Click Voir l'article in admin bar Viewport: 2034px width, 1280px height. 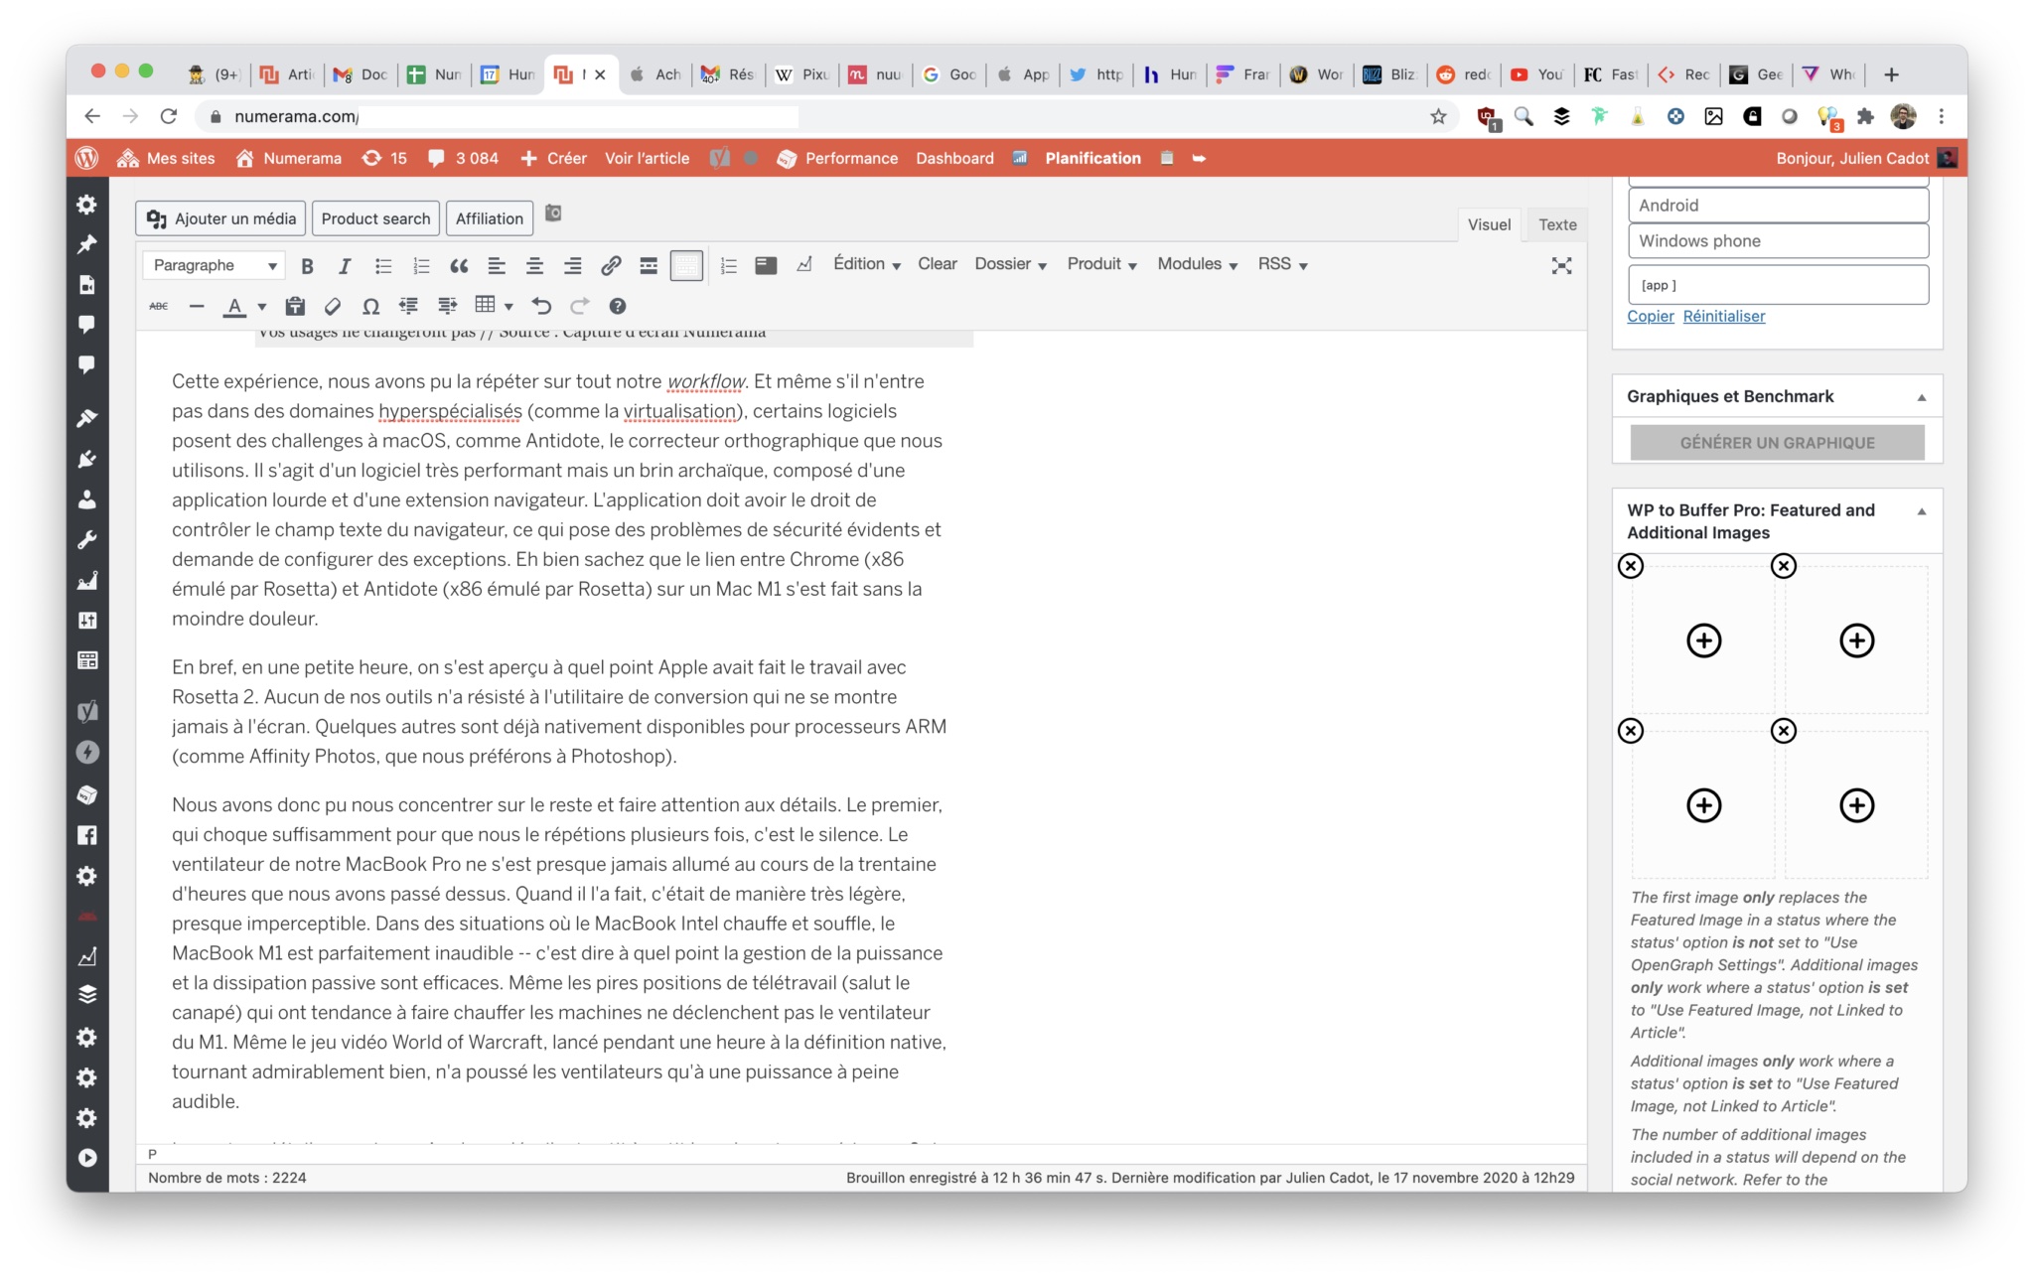[647, 158]
